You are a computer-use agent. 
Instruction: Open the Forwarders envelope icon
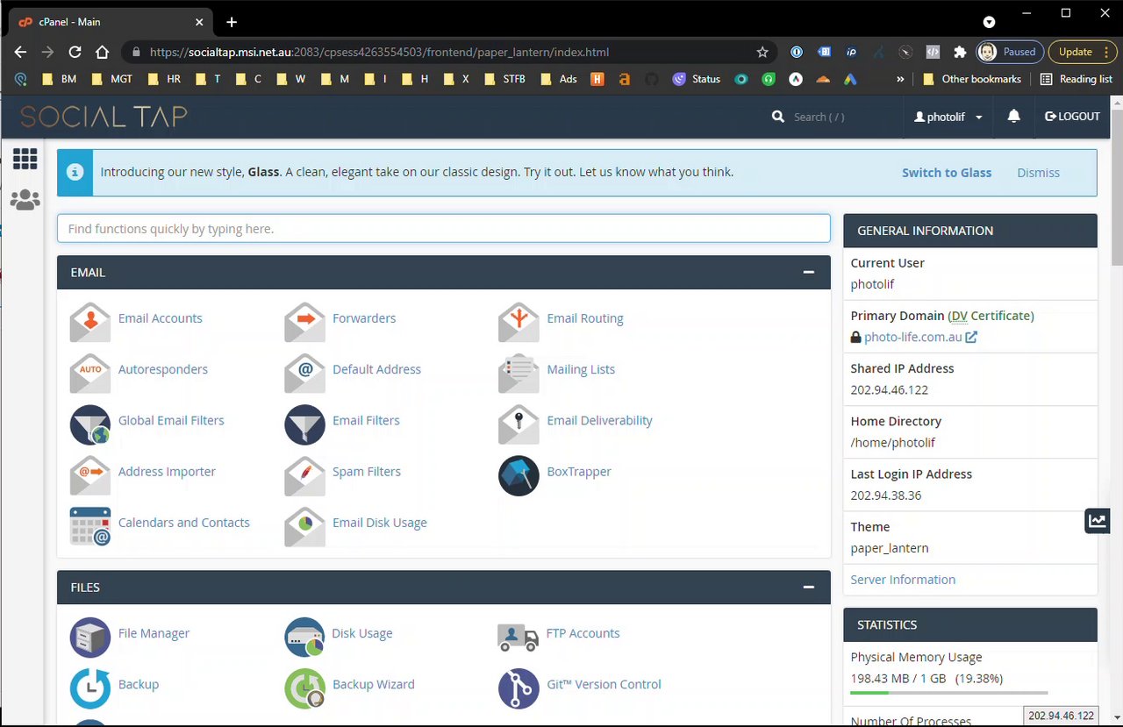304,321
